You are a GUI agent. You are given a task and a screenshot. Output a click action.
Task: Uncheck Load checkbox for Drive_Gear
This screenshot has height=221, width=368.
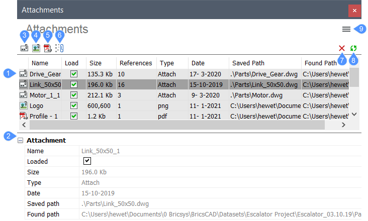[74, 74]
